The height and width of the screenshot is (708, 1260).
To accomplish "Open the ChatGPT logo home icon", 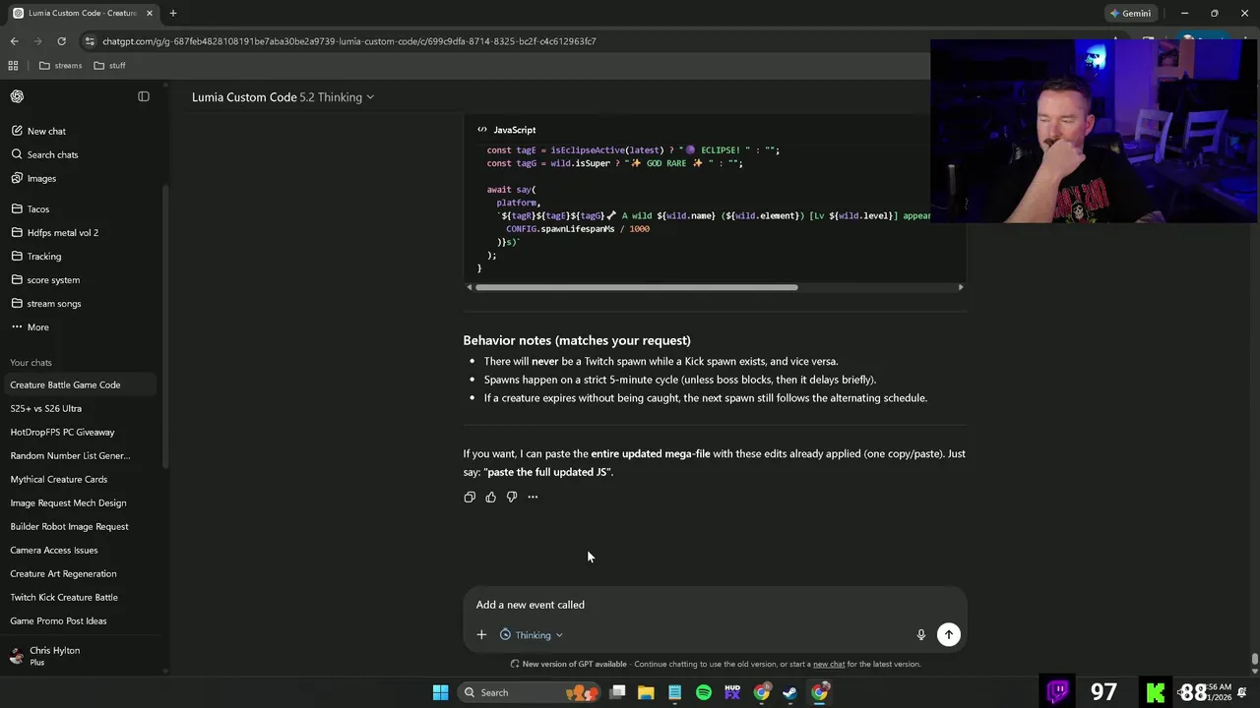I will pos(17,96).
